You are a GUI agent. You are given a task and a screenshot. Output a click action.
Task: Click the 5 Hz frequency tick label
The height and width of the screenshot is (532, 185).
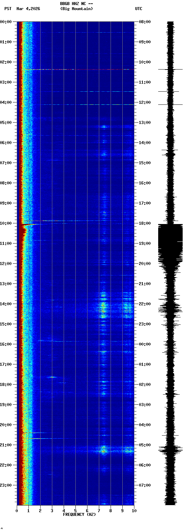(x=75, y=511)
